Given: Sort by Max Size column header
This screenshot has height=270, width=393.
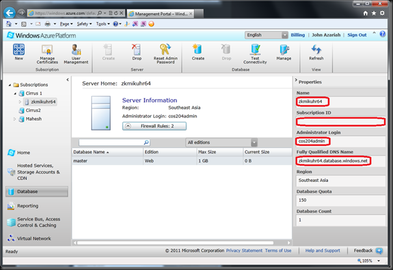Looking at the screenshot, I should [220, 152].
